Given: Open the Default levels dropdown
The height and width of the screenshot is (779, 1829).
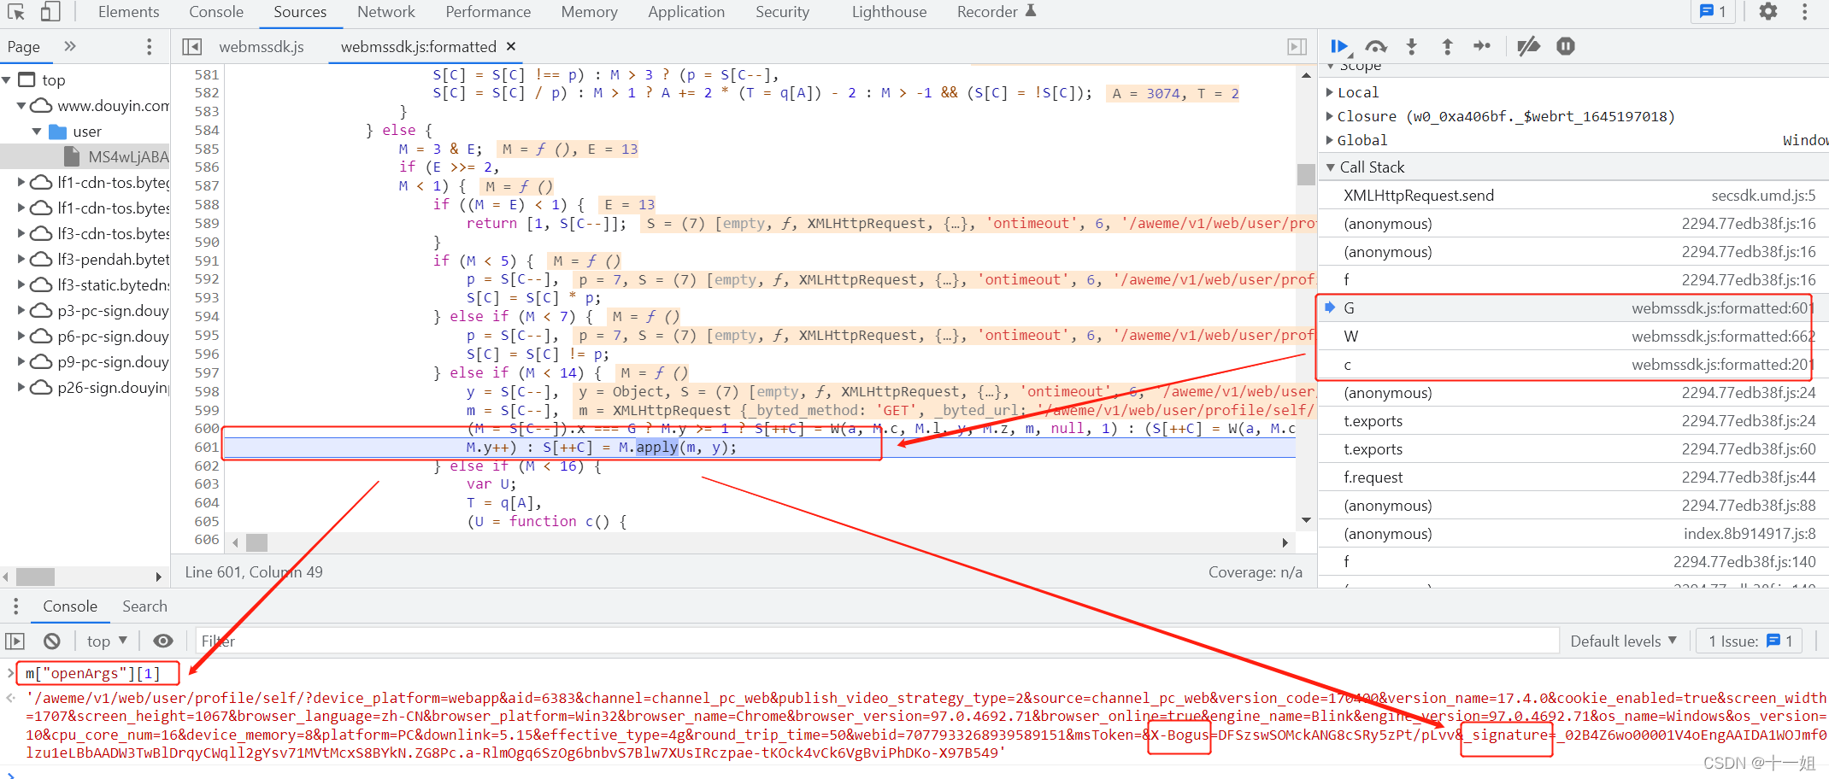Looking at the screenshot, I should point(1622,641).
